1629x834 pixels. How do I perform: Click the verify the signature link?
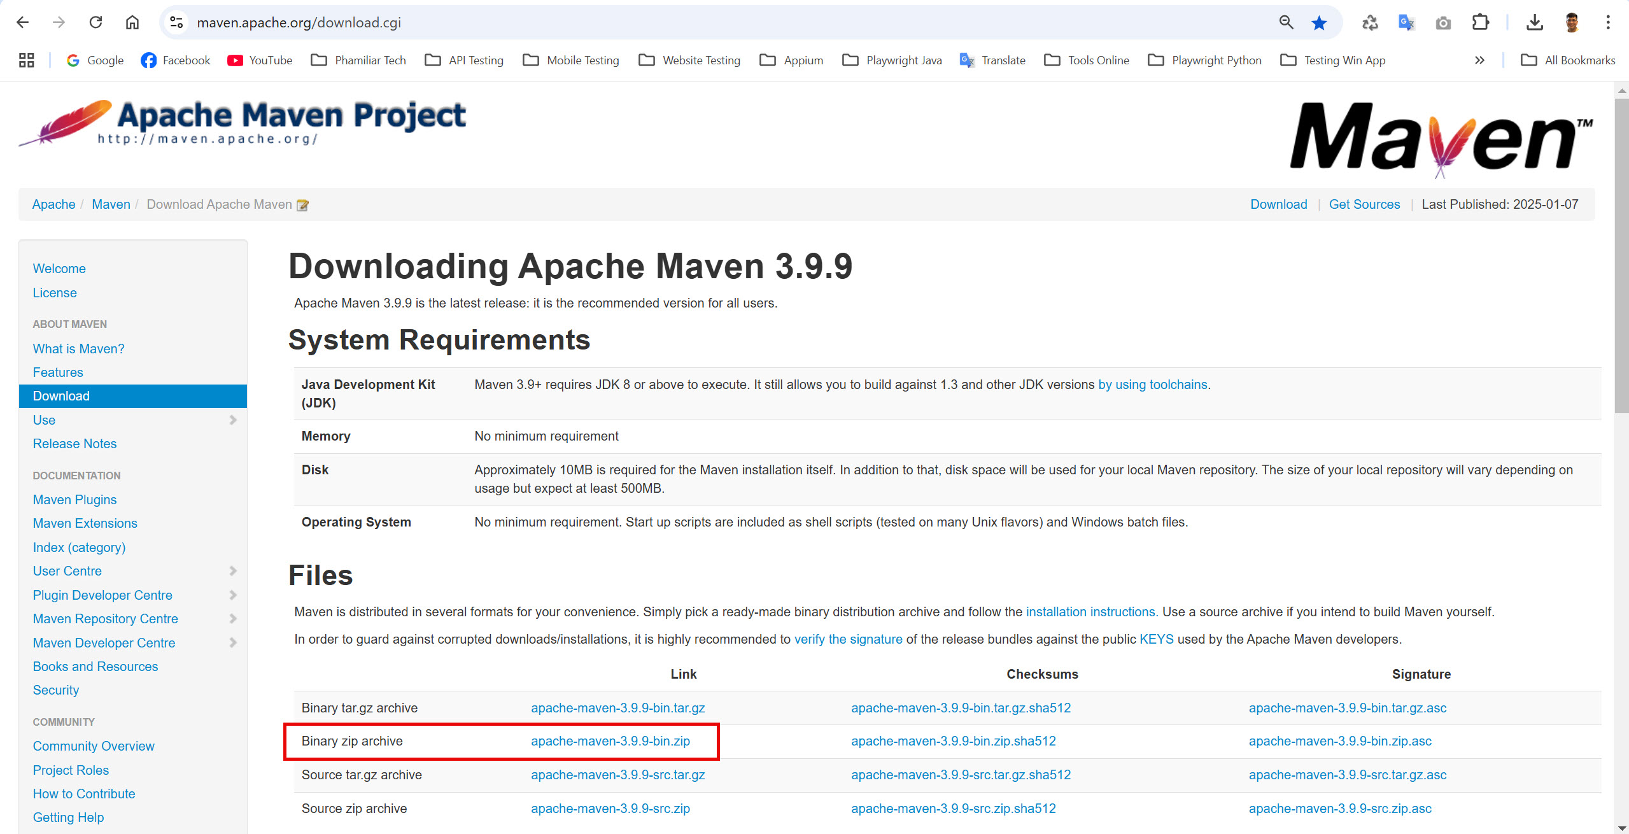[x=849, y=639]
